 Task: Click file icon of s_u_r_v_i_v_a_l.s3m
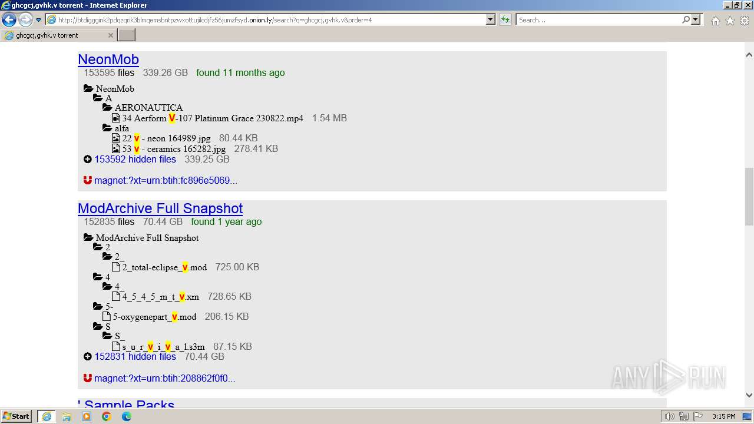click(116, 346)
